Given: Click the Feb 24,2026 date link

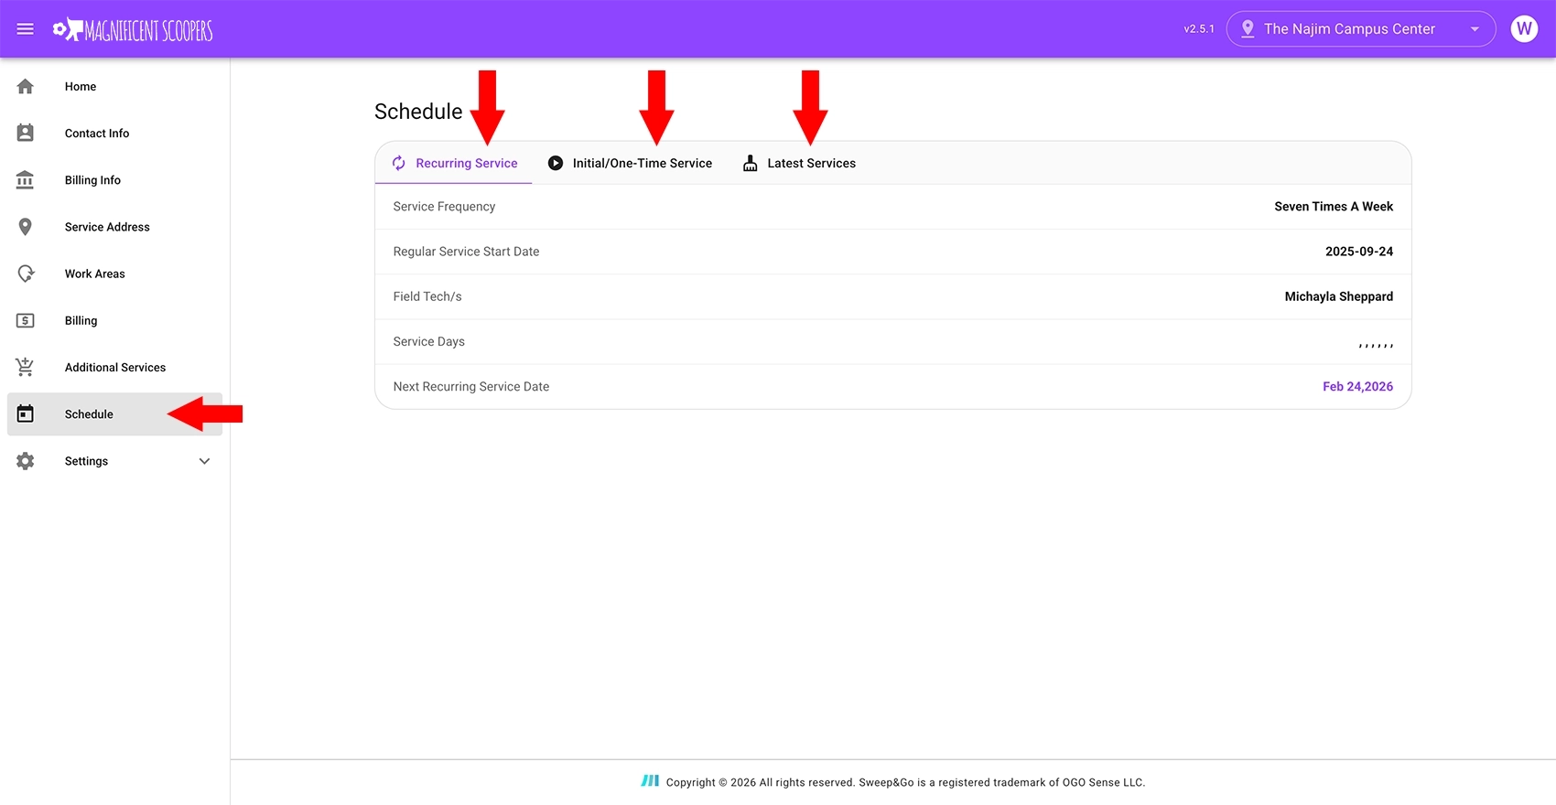Looking at the screenshot, I should click(1357, 387).
